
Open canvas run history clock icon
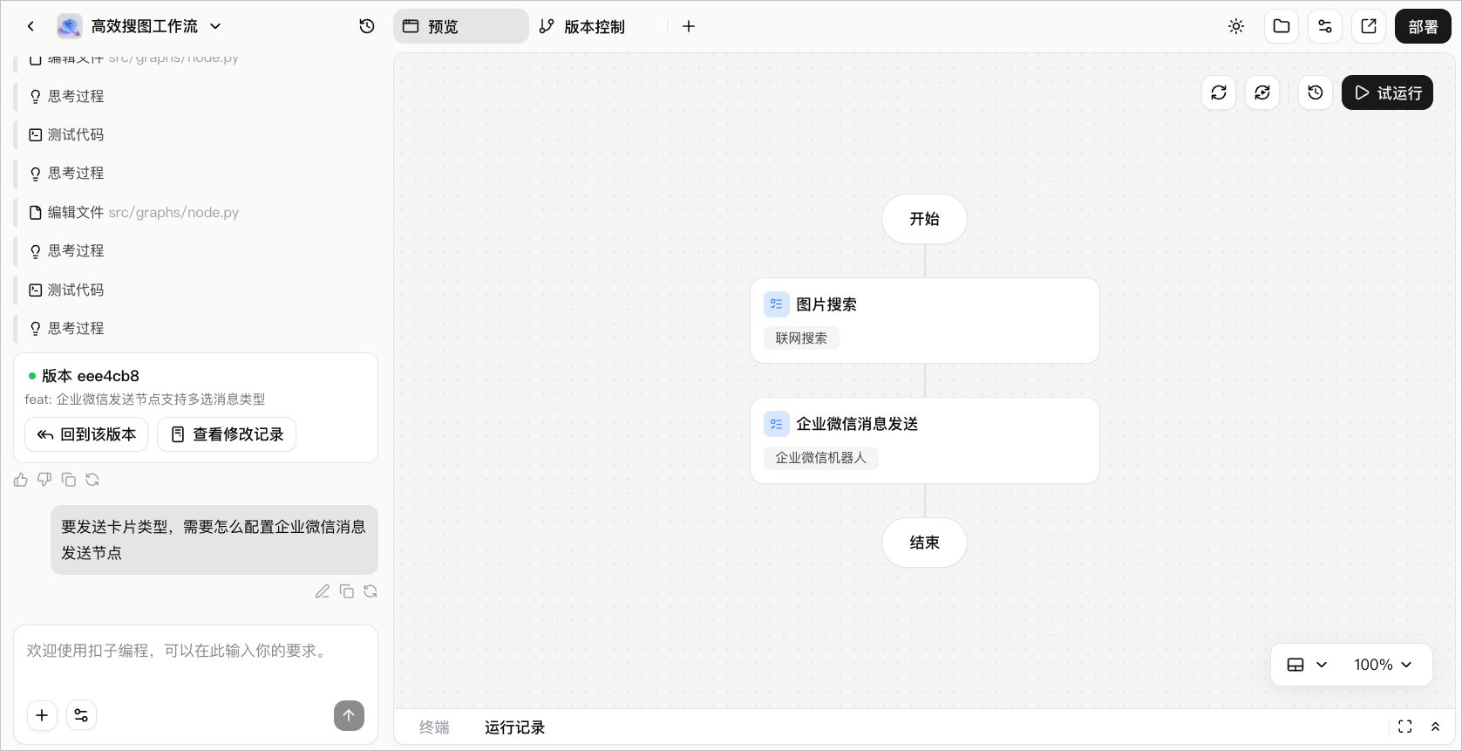1316,92
